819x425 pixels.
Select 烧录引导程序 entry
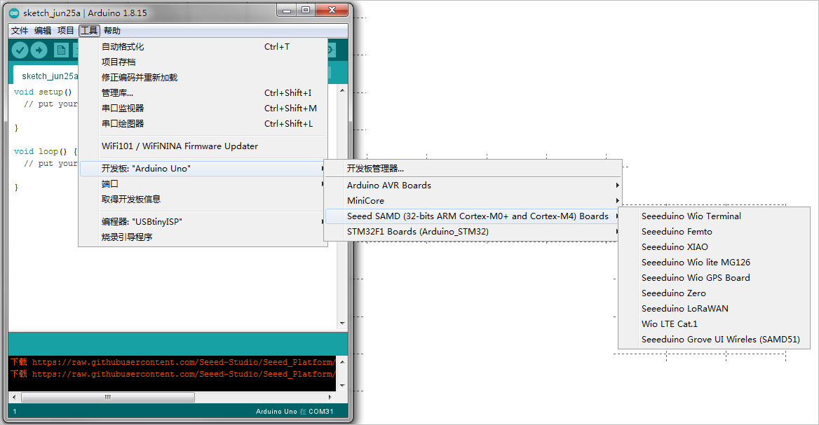pyautogui.click(x=203, y=237)
